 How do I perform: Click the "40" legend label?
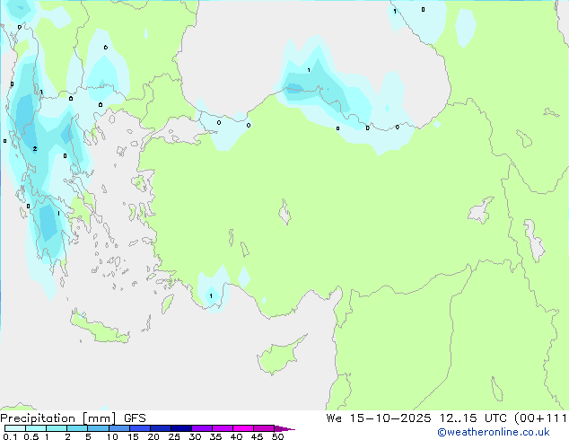coord(236,436)
